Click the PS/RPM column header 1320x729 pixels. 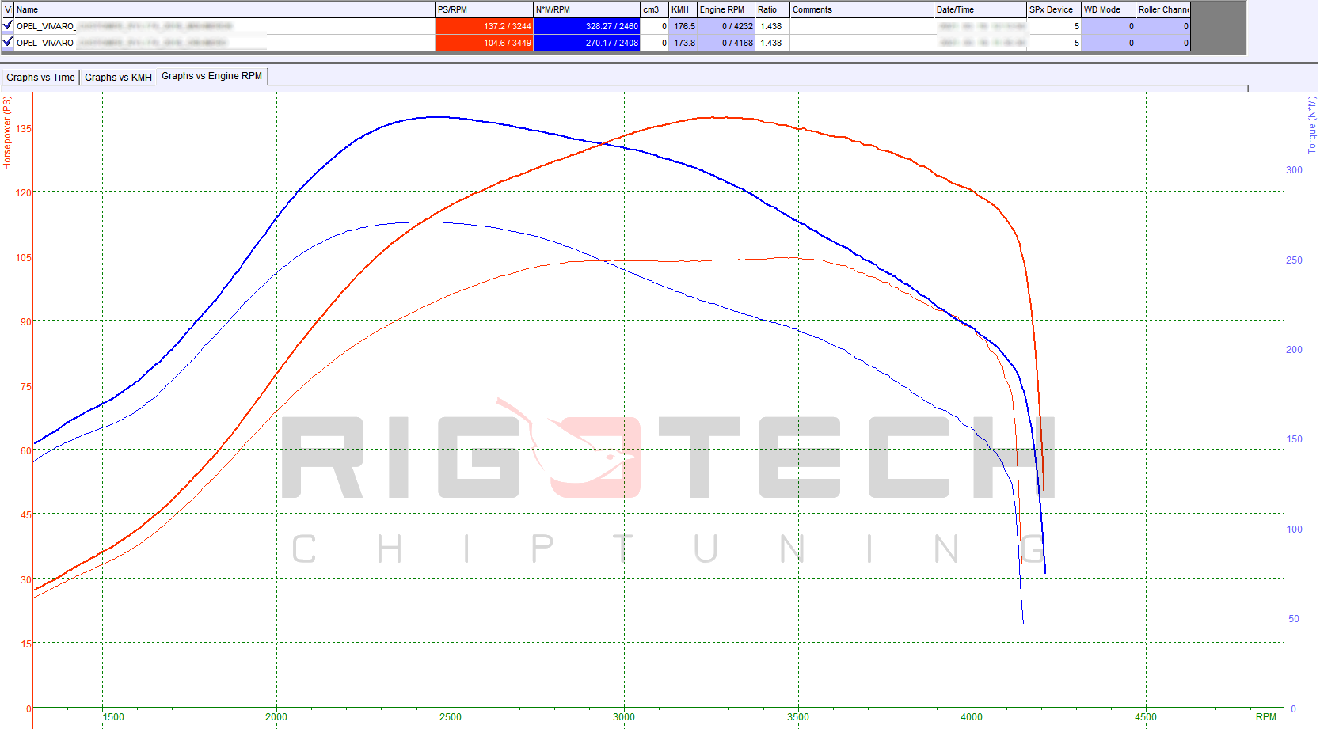tap(484, 9)
